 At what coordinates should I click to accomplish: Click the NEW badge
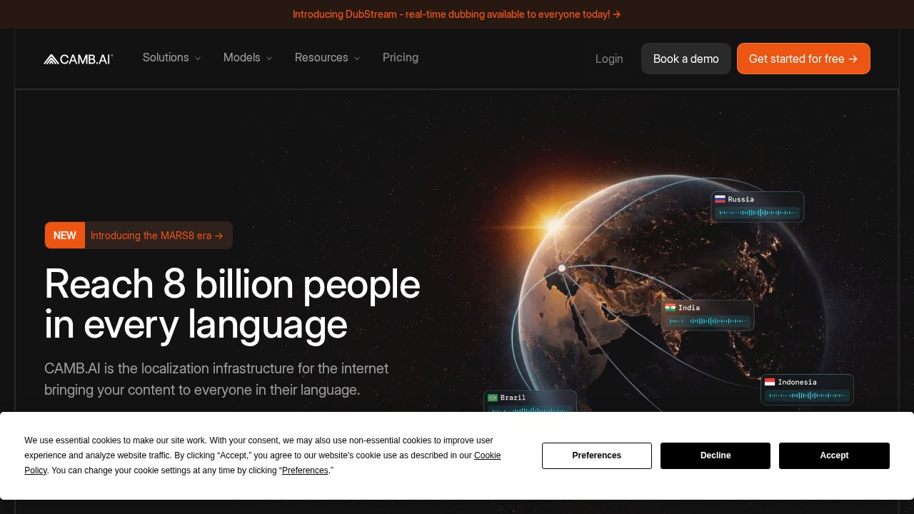point(65,236)
